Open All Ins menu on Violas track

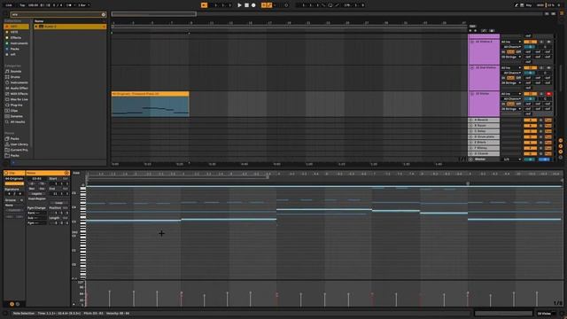pos(511,94)
